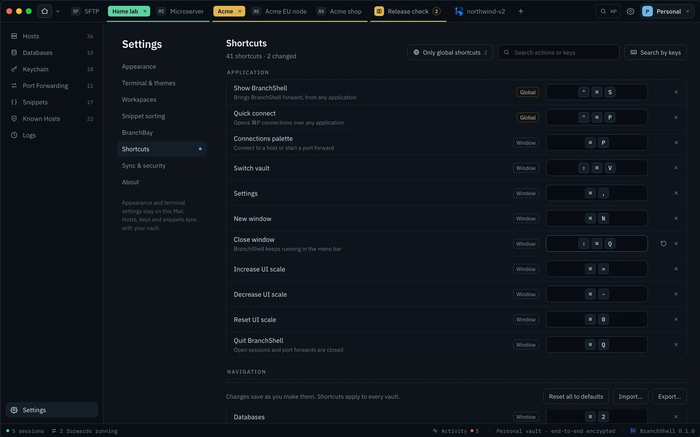This screenshot has height=437, width=700.
Task: Click 5 sessions in status bar
Action: coord(25,431)
